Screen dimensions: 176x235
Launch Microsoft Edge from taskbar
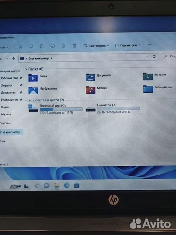[x=67, y=185]
